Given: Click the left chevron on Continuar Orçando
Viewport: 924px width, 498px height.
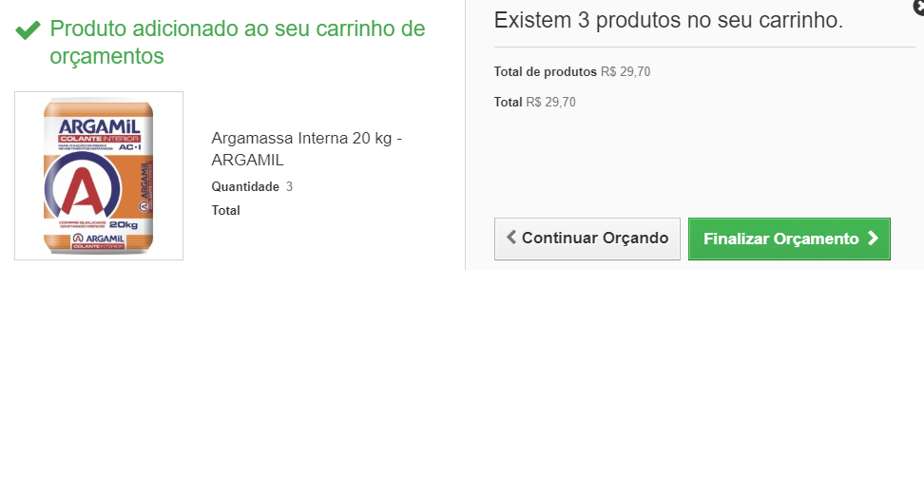Looking at the screenshot, I should click(x=511, y=237).
